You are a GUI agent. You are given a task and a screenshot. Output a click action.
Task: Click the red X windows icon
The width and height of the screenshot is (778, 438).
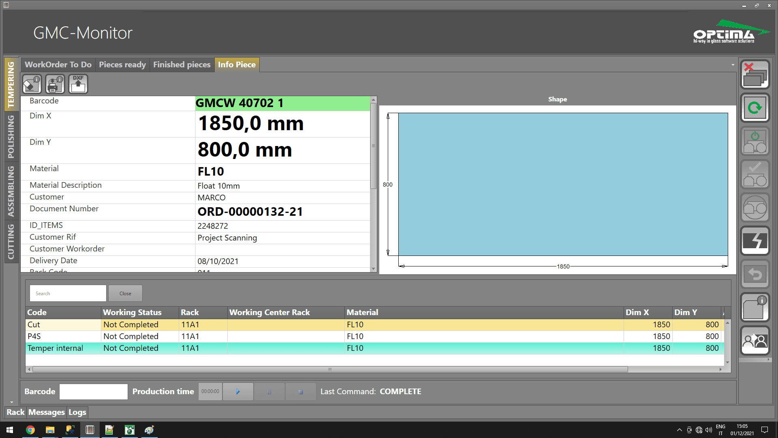click(x=755, y=75)
